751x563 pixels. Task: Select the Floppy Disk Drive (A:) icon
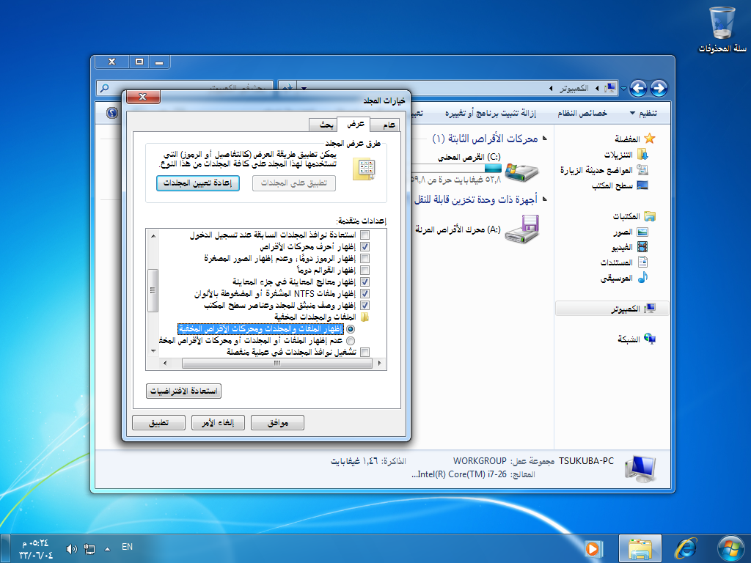522,229
